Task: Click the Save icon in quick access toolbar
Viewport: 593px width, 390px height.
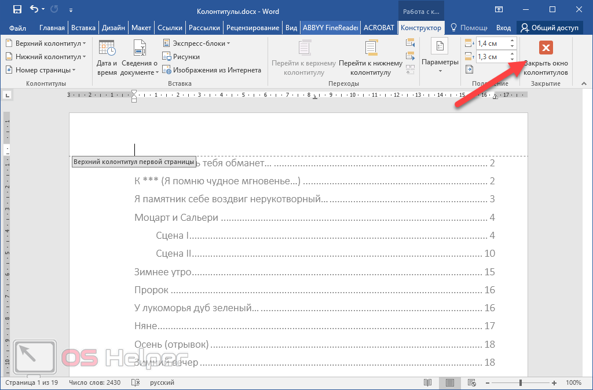Action: (x=17, y=9)
